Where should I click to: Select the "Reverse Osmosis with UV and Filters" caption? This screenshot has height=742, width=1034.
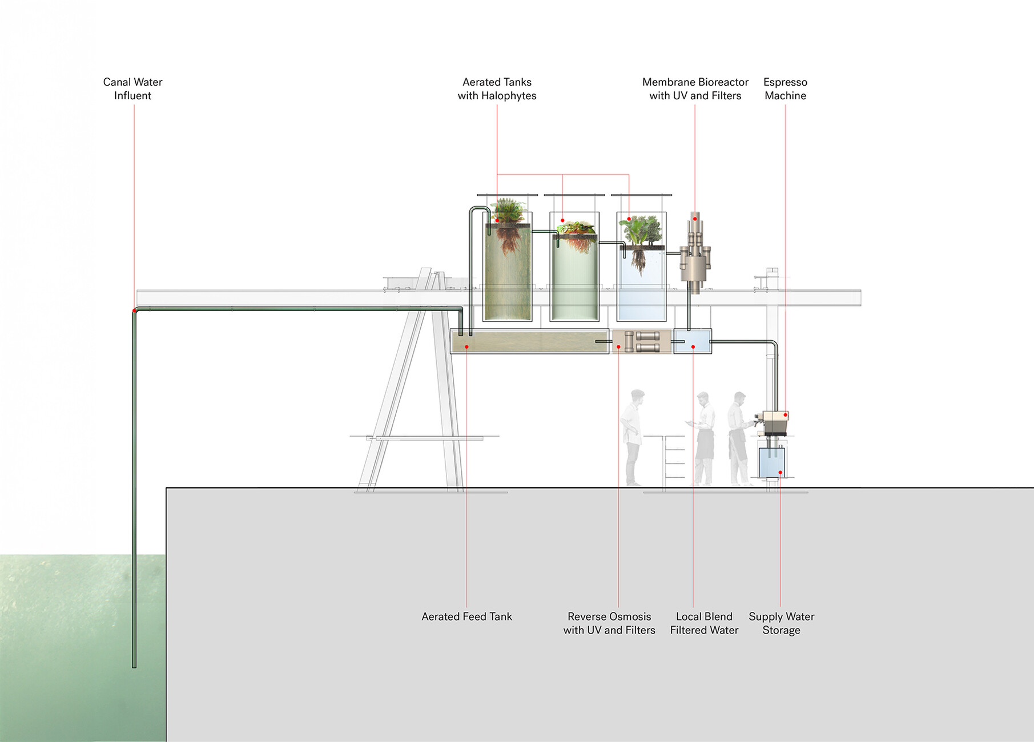click(609, 623)
